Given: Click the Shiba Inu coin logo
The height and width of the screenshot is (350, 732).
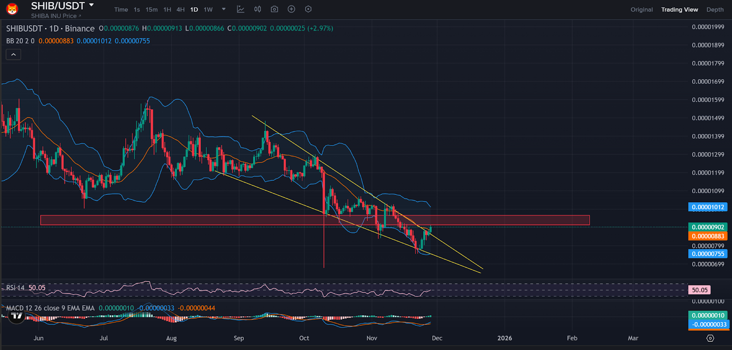Looking at the screenshot, I should tap(12, 9).
